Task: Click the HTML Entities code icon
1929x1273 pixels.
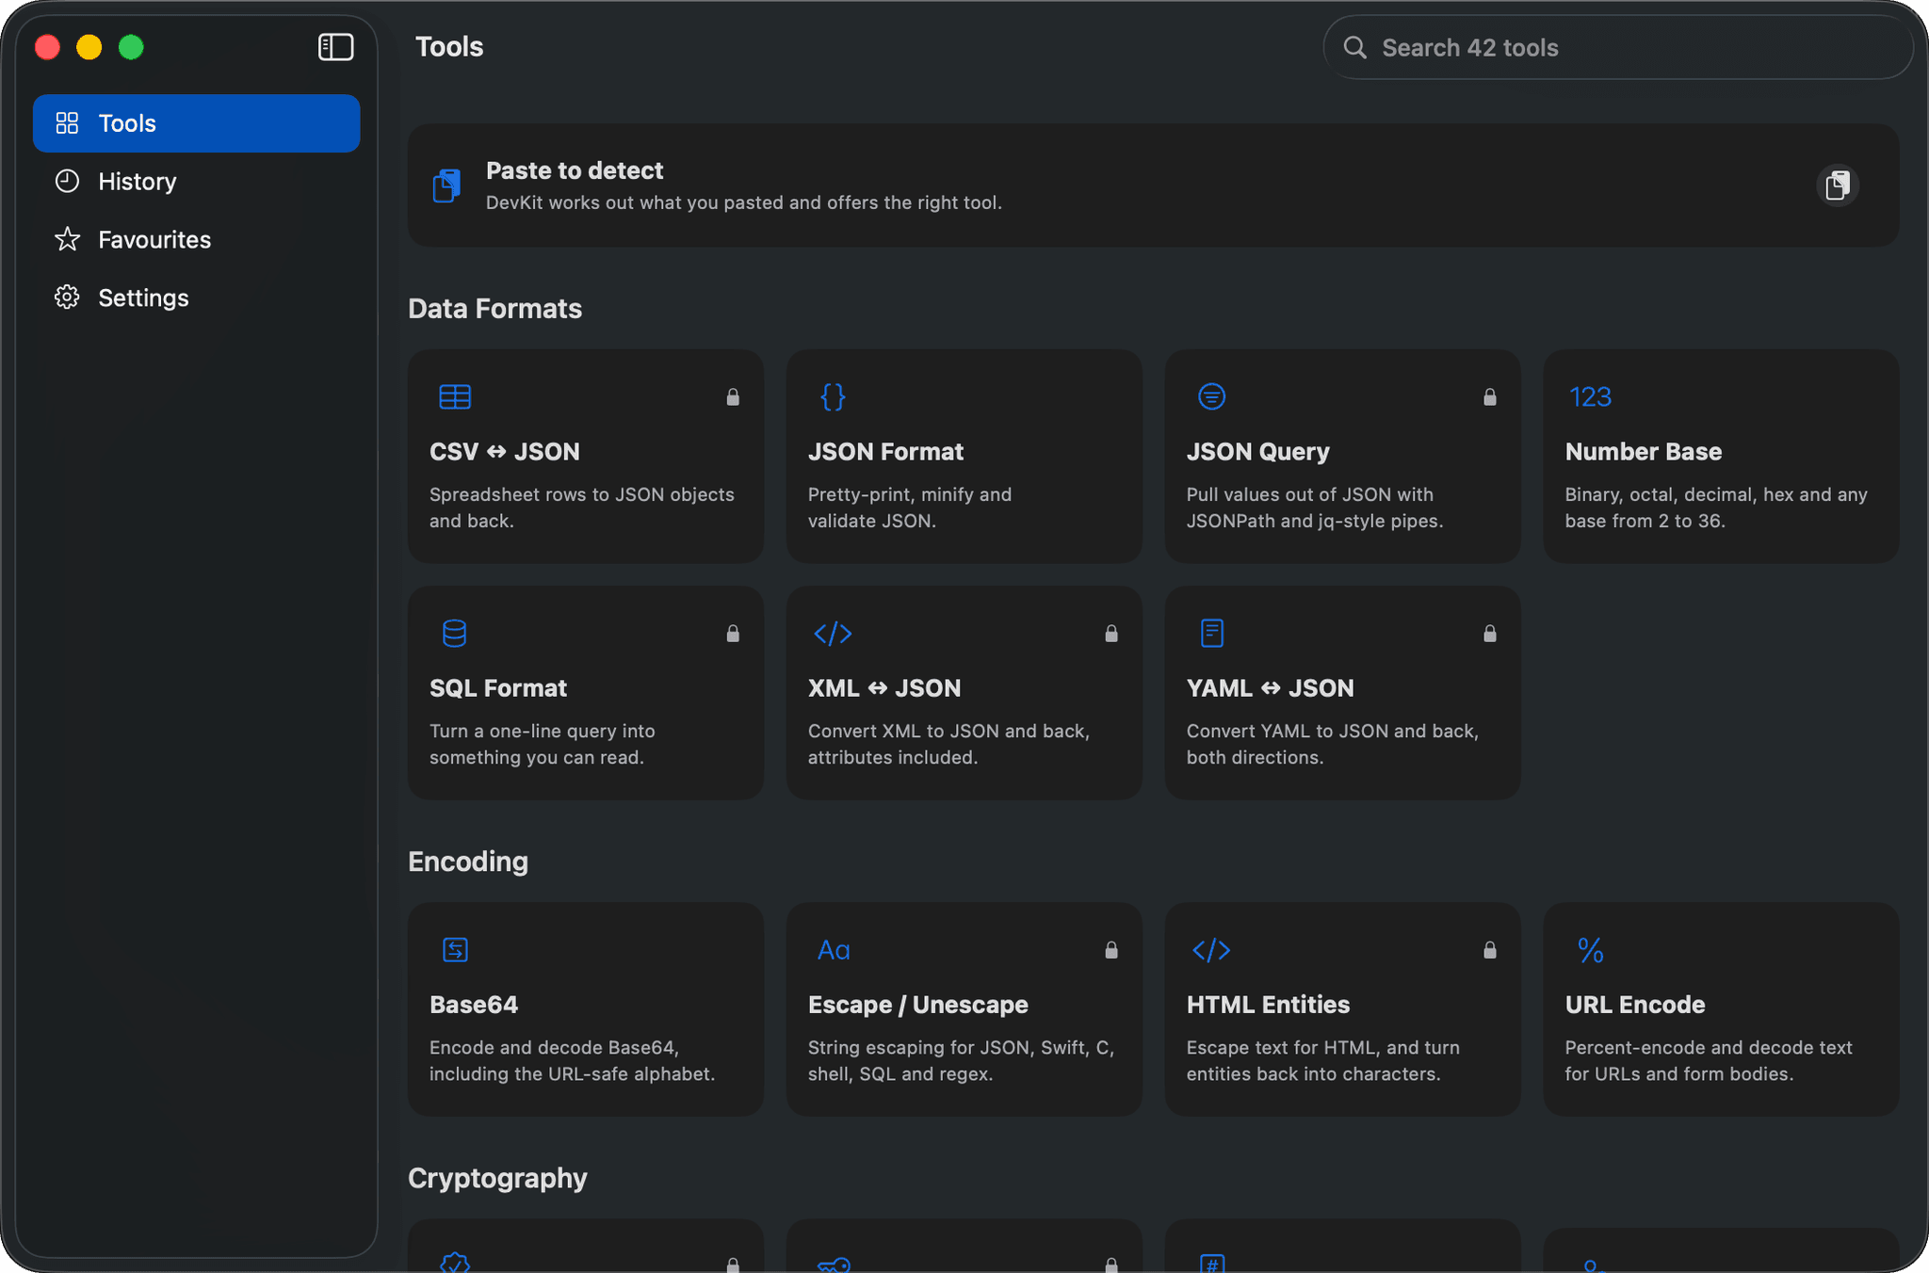Action: [x=1211, y=950]
